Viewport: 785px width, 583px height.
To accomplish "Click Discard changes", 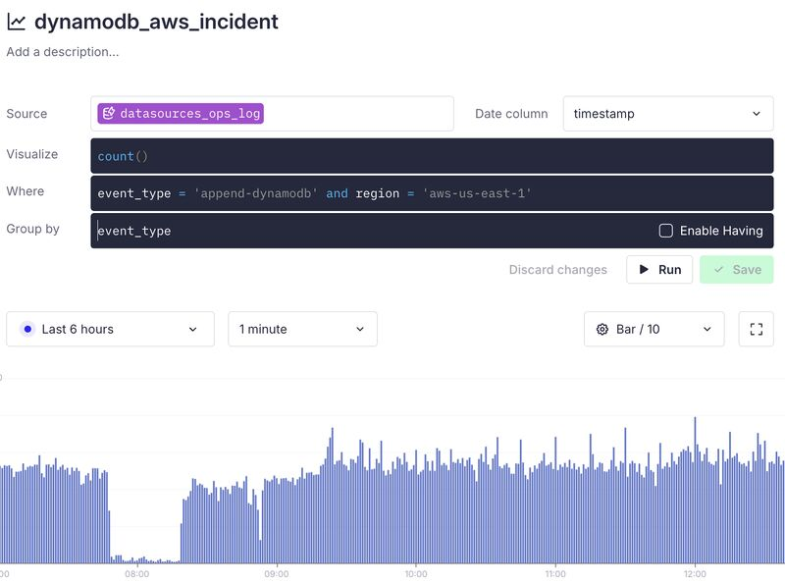I will click(x=557, y=270).
